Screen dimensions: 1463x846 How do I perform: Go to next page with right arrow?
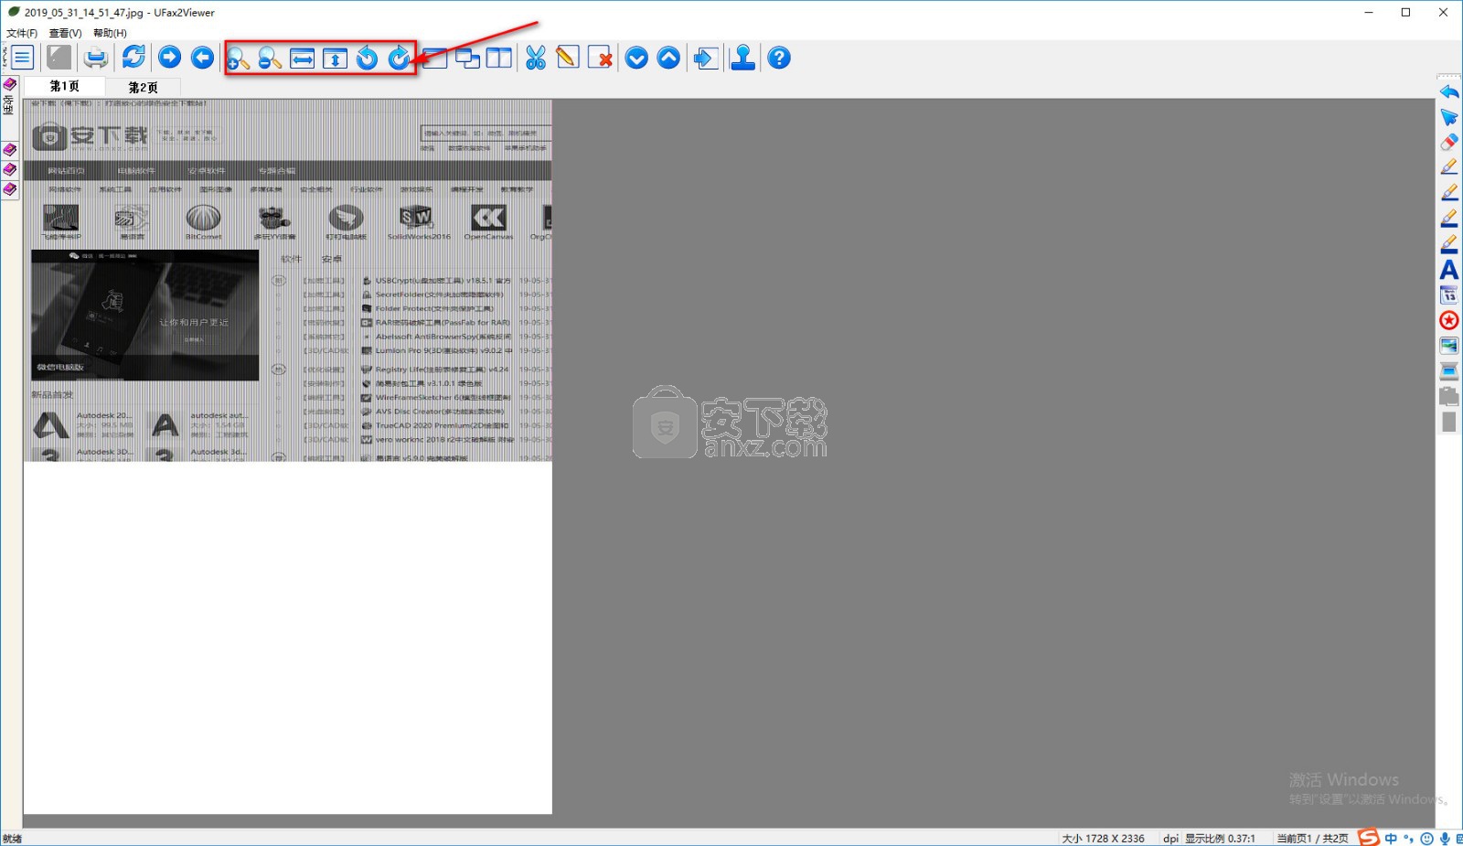click(169, 58)
